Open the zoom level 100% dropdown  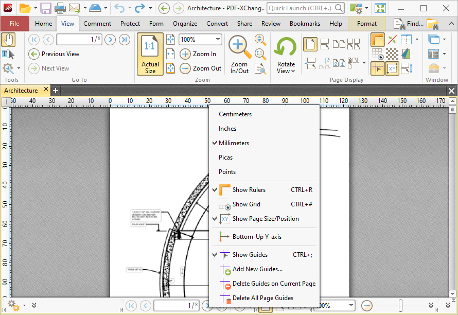(x=218, y=40)
